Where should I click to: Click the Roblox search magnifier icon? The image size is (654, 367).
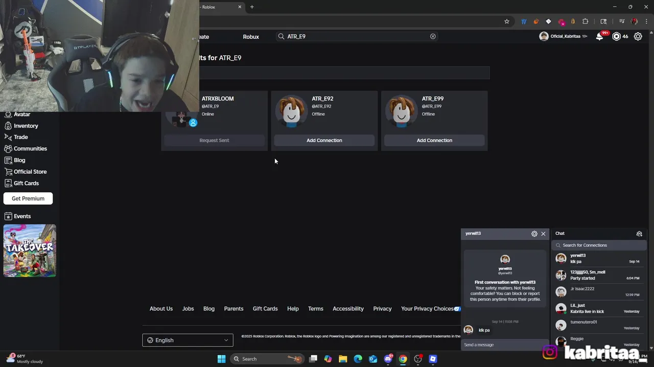(281, 36)
